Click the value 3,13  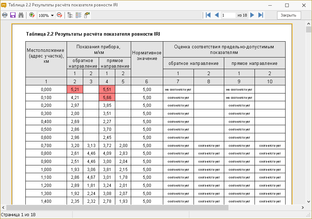91,146
